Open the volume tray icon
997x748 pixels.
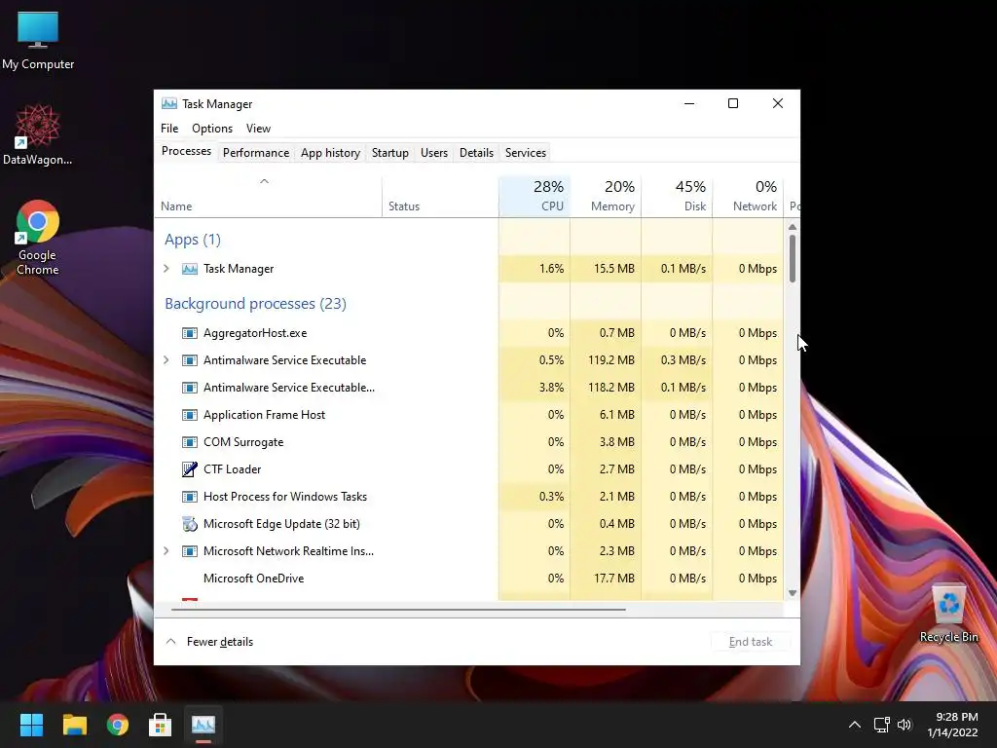click(x=905, y=725)
